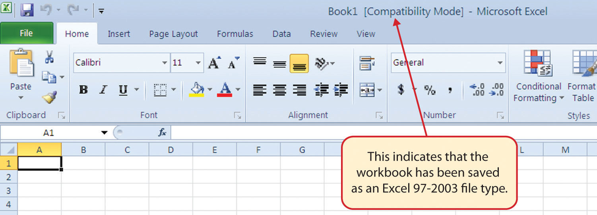
Task: Open the Alignment dialog launcher
Action: point(379,115)
